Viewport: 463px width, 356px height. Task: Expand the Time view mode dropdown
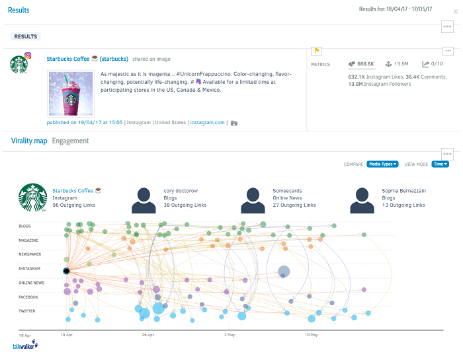click(440, 164)
